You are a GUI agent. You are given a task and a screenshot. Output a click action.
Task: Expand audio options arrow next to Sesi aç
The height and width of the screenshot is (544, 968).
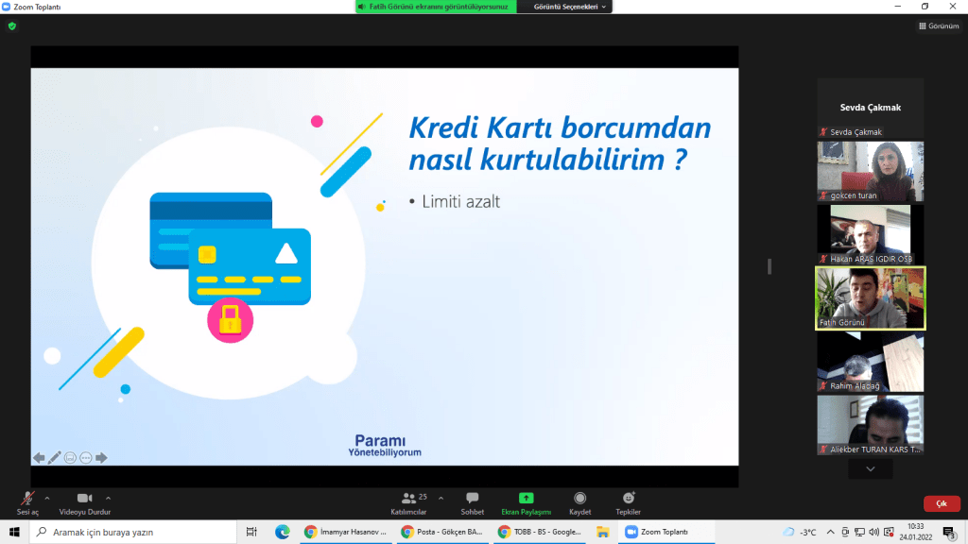47,498
